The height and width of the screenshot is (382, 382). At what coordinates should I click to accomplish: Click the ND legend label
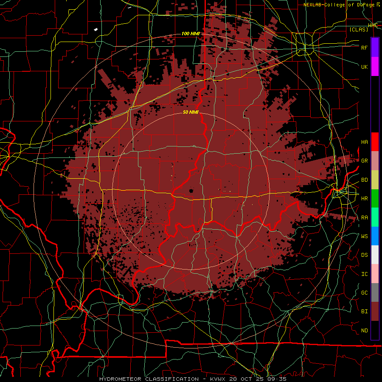click(x=365, y=331)
